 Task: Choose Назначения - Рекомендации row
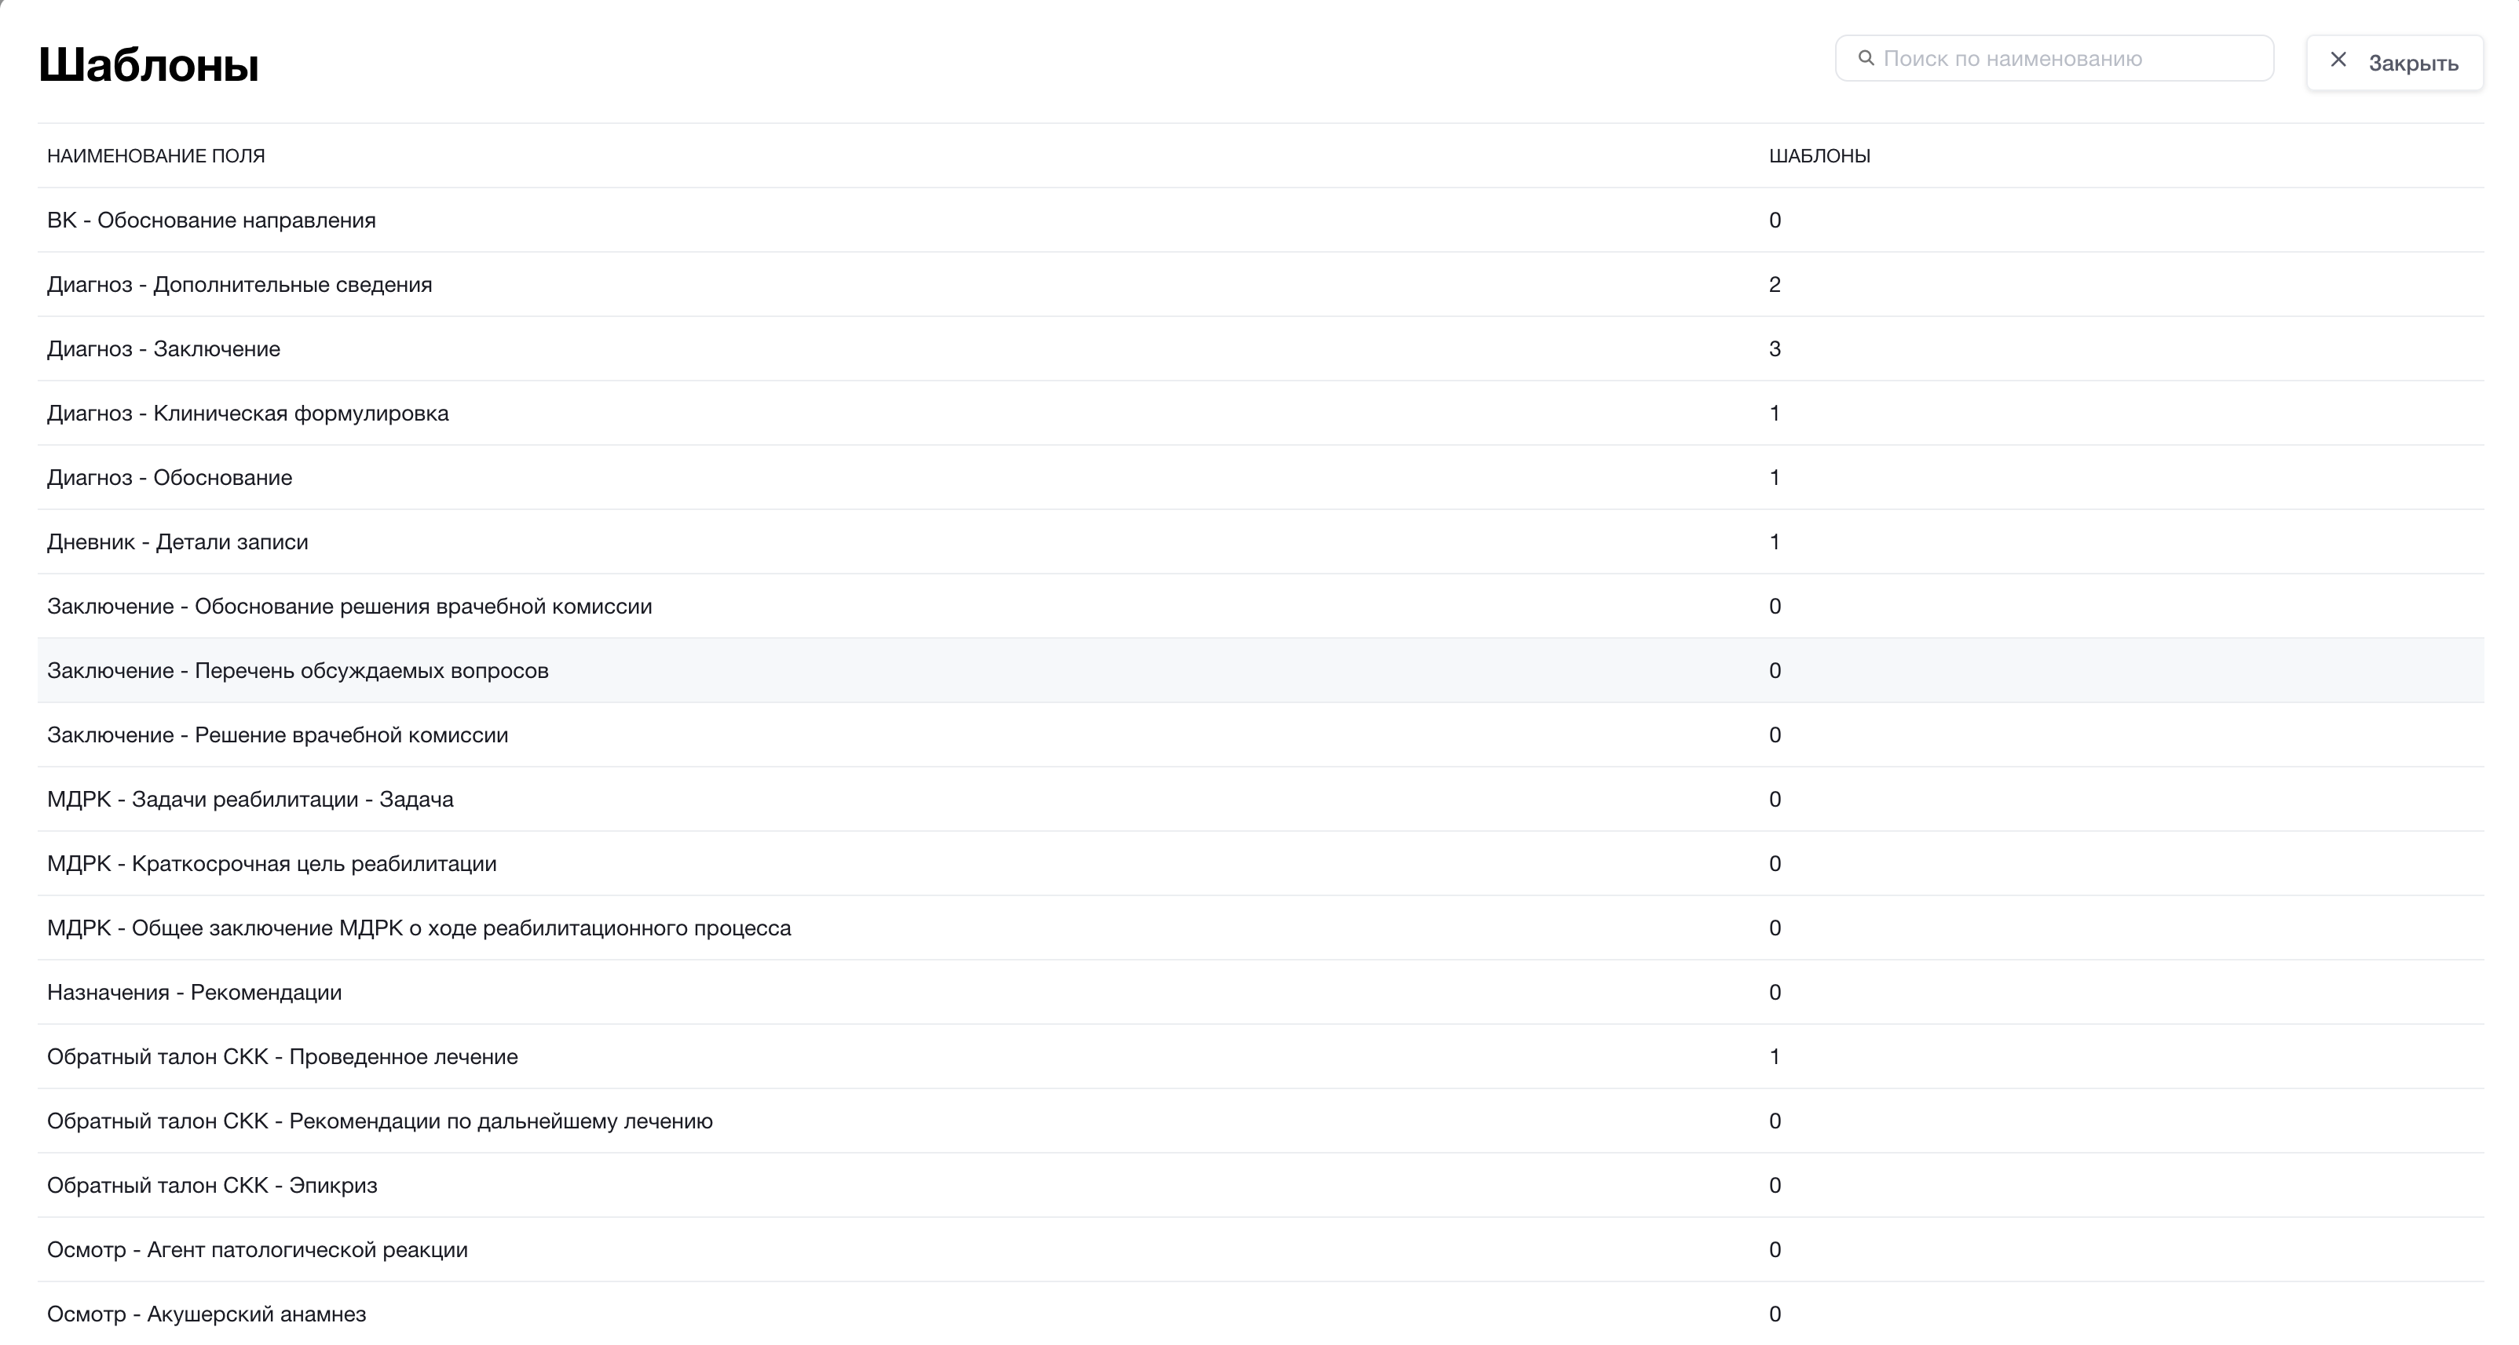tap(195, 992)
